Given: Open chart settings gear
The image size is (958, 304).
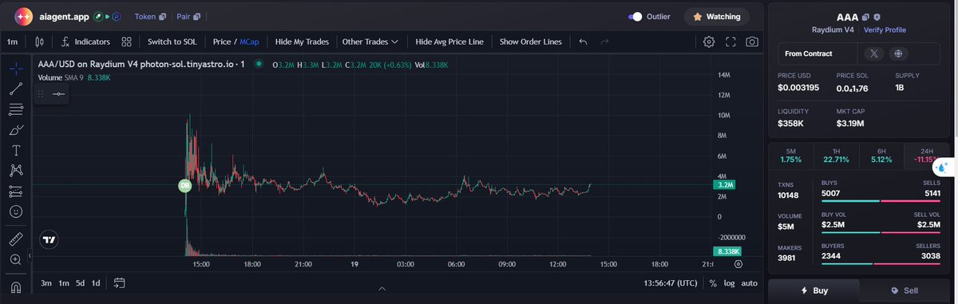Looking at the screenshot, I should tap(709, 41).
